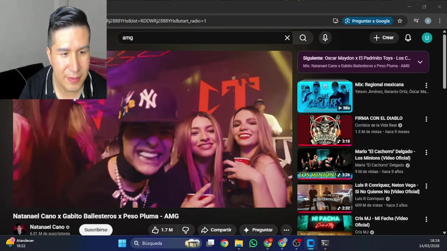Open Natanael Cano channel avatar
447x251 pixels.
pos(20,229)
